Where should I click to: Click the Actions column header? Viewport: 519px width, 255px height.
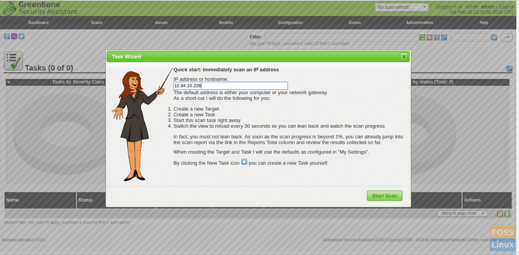point(472,200)
